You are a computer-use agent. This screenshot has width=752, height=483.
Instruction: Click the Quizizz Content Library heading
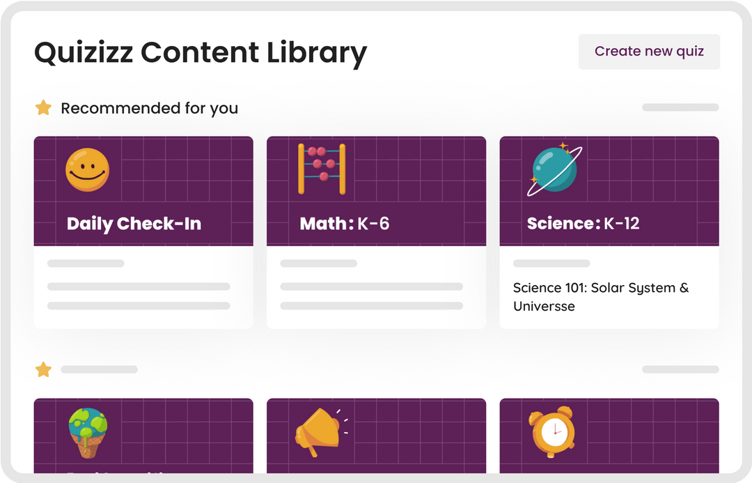[x=201, y=52]
